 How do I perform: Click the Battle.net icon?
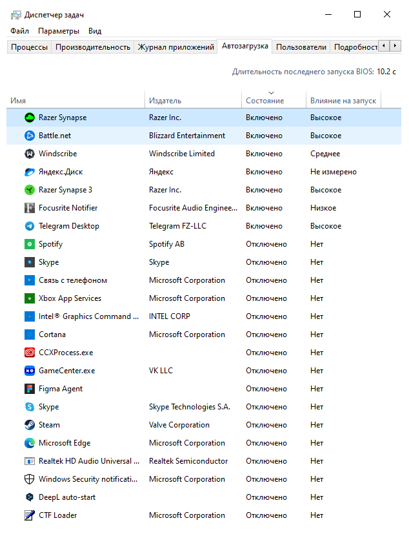point(30,136)
